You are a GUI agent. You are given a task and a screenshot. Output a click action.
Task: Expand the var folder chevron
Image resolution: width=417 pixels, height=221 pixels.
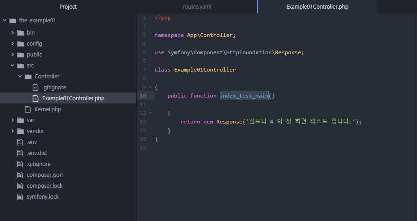(12, 120)
